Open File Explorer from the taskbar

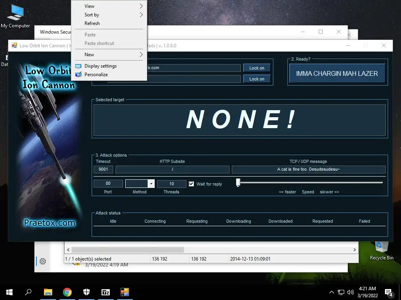[48, 292]
